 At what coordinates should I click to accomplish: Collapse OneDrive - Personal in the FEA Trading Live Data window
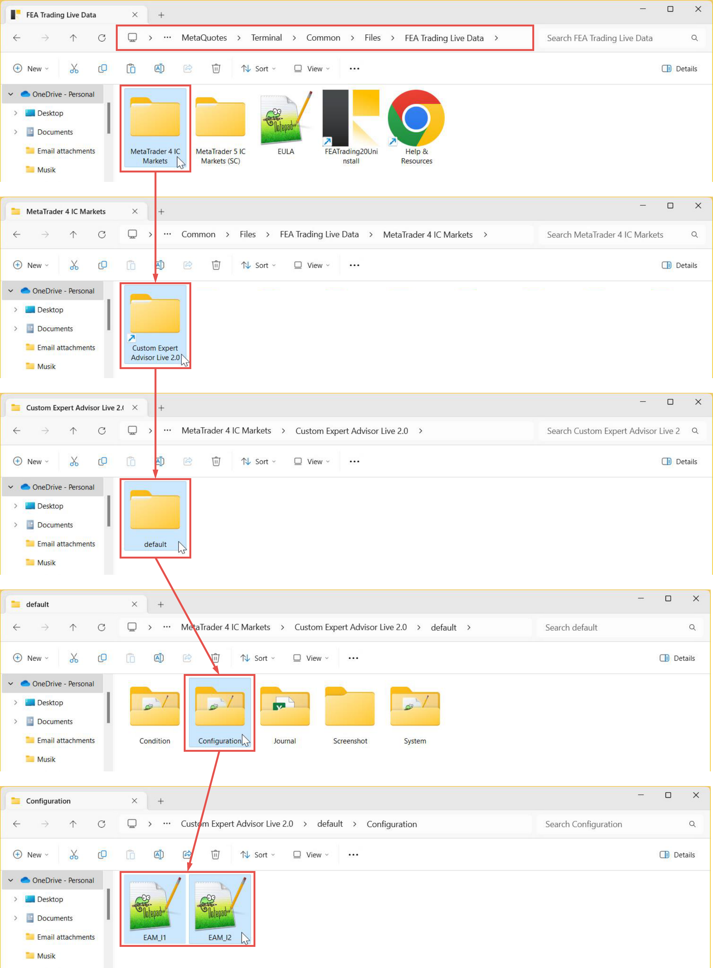coord(11,94)
